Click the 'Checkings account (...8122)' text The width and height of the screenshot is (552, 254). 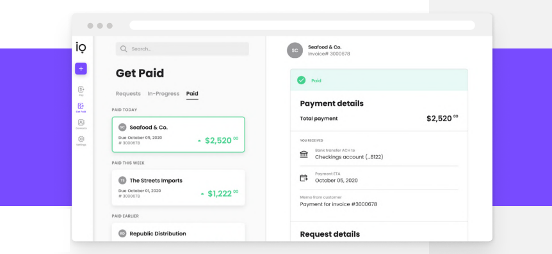[349, 157]
